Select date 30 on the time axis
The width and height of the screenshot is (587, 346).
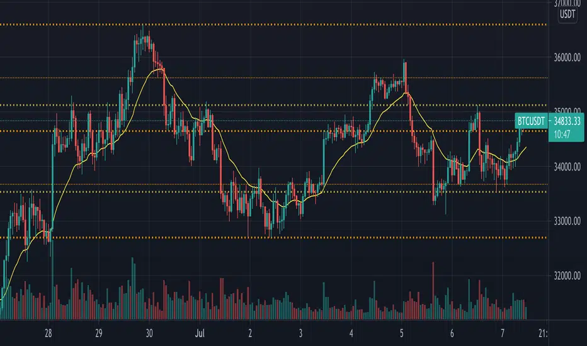coord(149,332)
